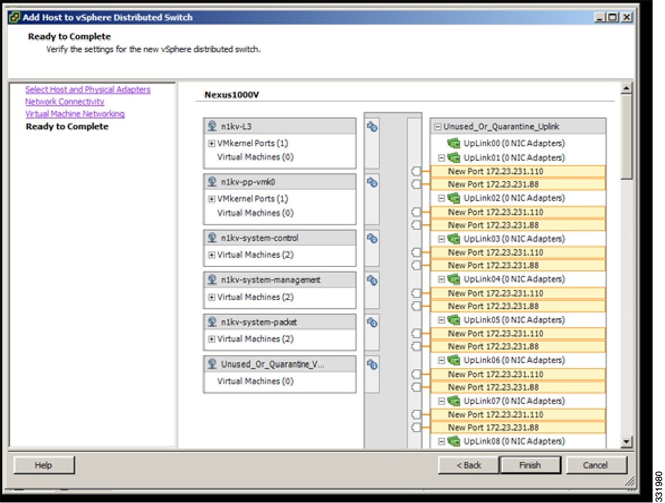Click the UpLink01 green adapter icon
665x503 pixels.
(x=454, y=157)
